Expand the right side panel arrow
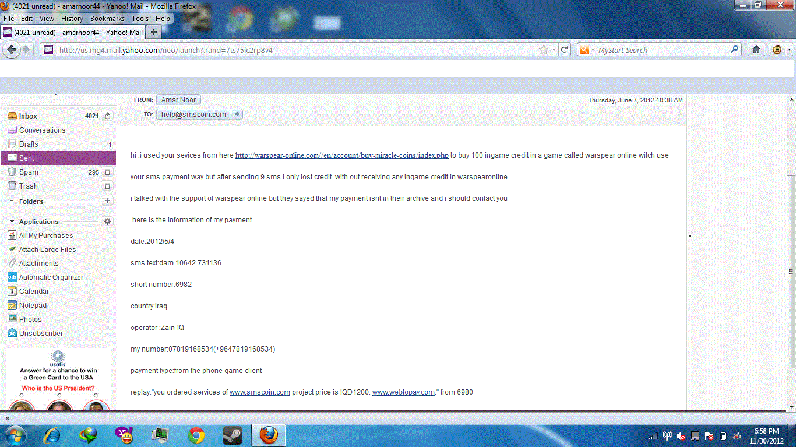Image resolution: width=796 pixels, height=447 pixels. (691, 236)
